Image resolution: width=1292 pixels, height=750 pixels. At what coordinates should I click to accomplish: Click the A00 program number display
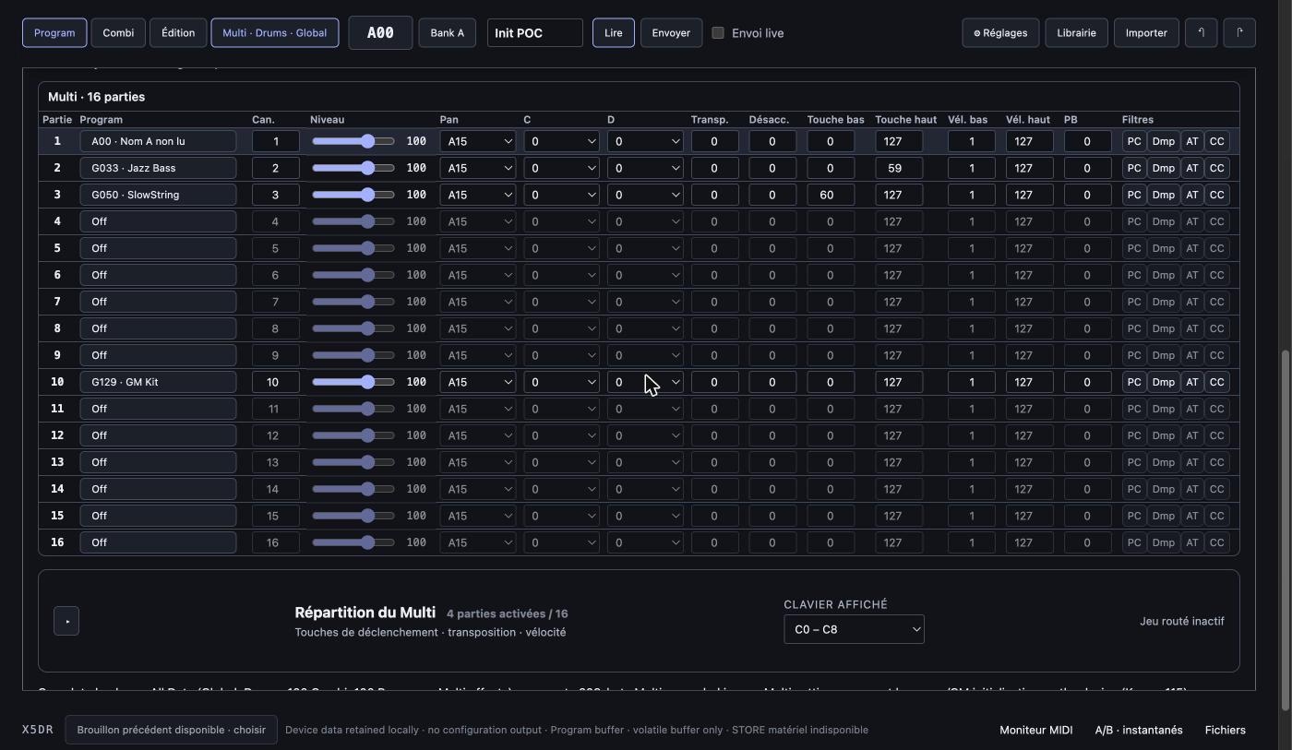point(380,33)
